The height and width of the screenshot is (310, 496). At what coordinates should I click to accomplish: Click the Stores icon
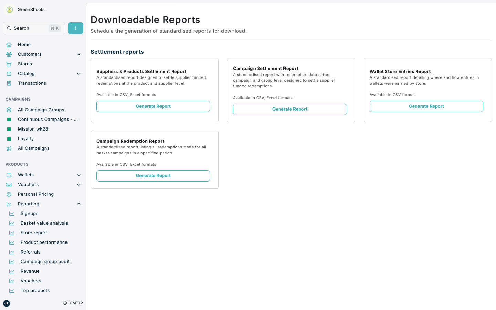click(9, 64)
